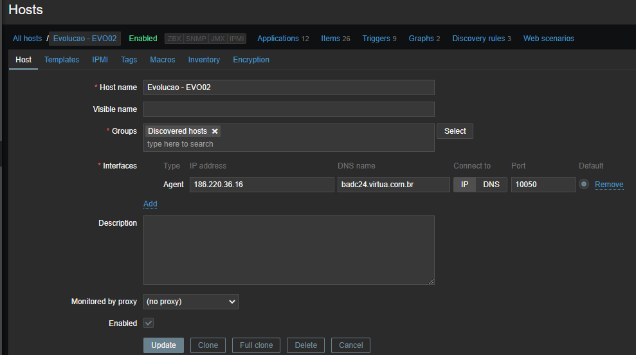Viewport: 636px width, 355px height.
Task: Click the Remove interface link
Action: (608, 185)
